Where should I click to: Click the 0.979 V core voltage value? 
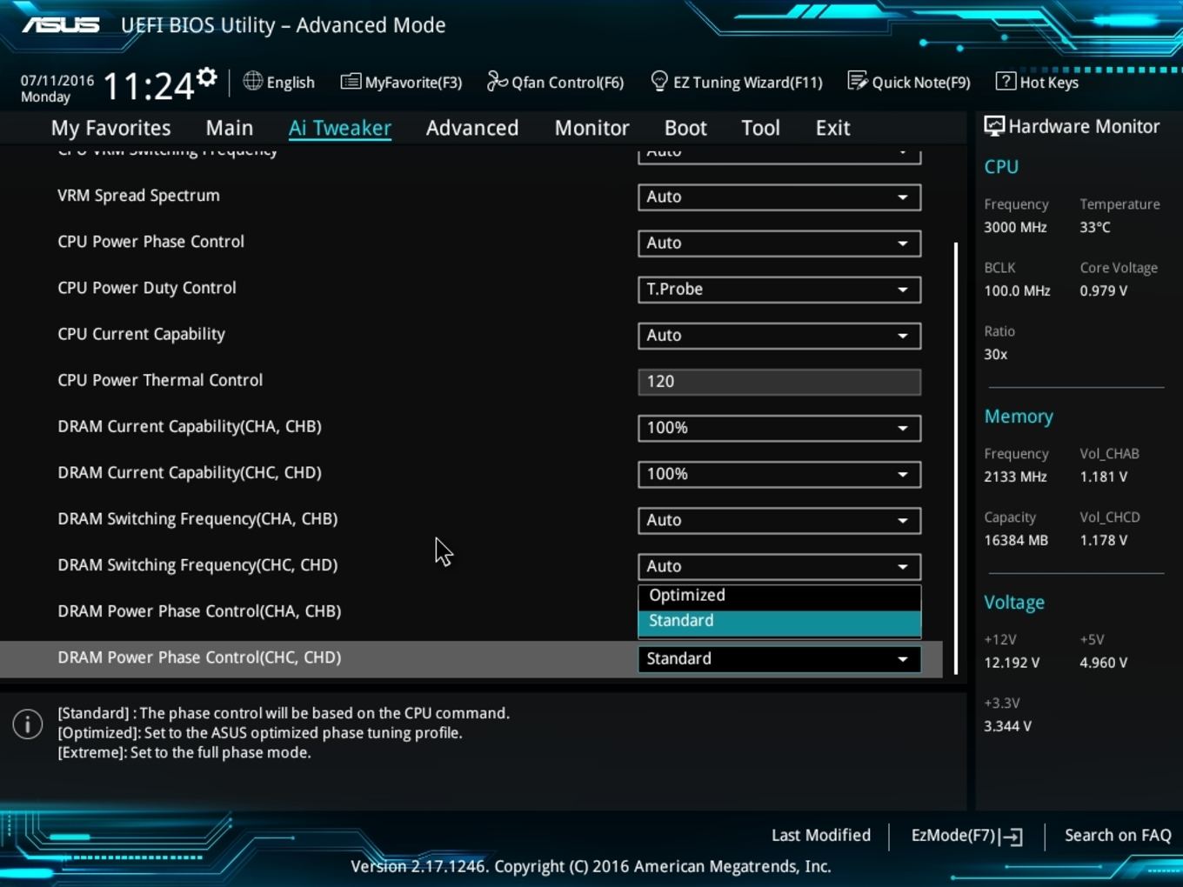[1103, 290]
